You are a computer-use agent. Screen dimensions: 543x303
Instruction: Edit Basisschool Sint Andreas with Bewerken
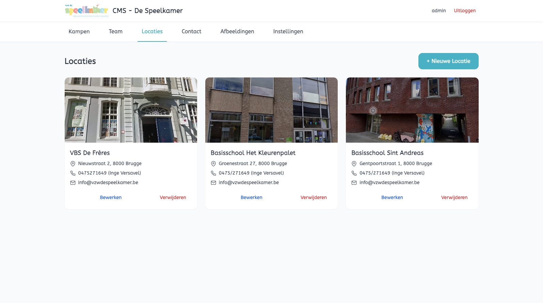tap(392, 197)
